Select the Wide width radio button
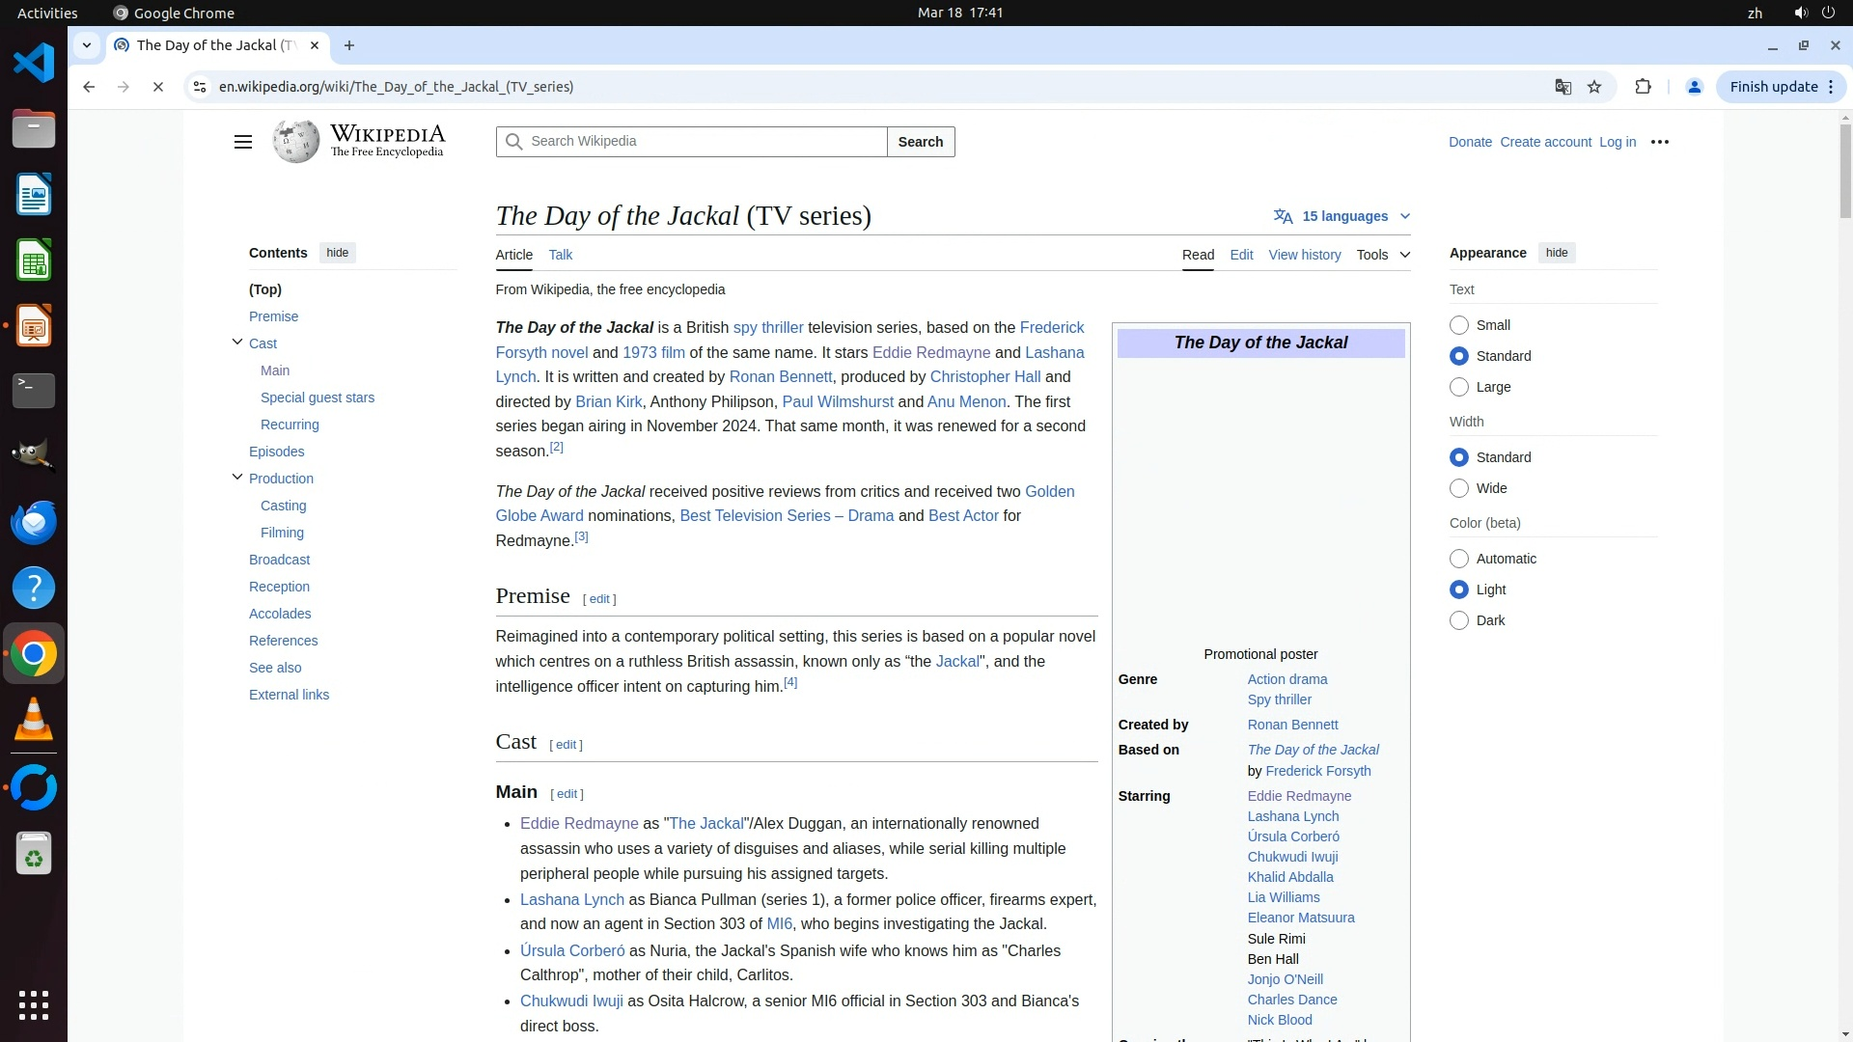The image size is (1853, 1042). 1459,488
